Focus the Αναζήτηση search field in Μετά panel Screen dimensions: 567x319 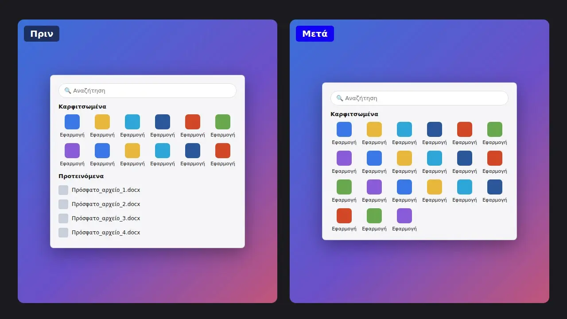[x=419, y=98]
